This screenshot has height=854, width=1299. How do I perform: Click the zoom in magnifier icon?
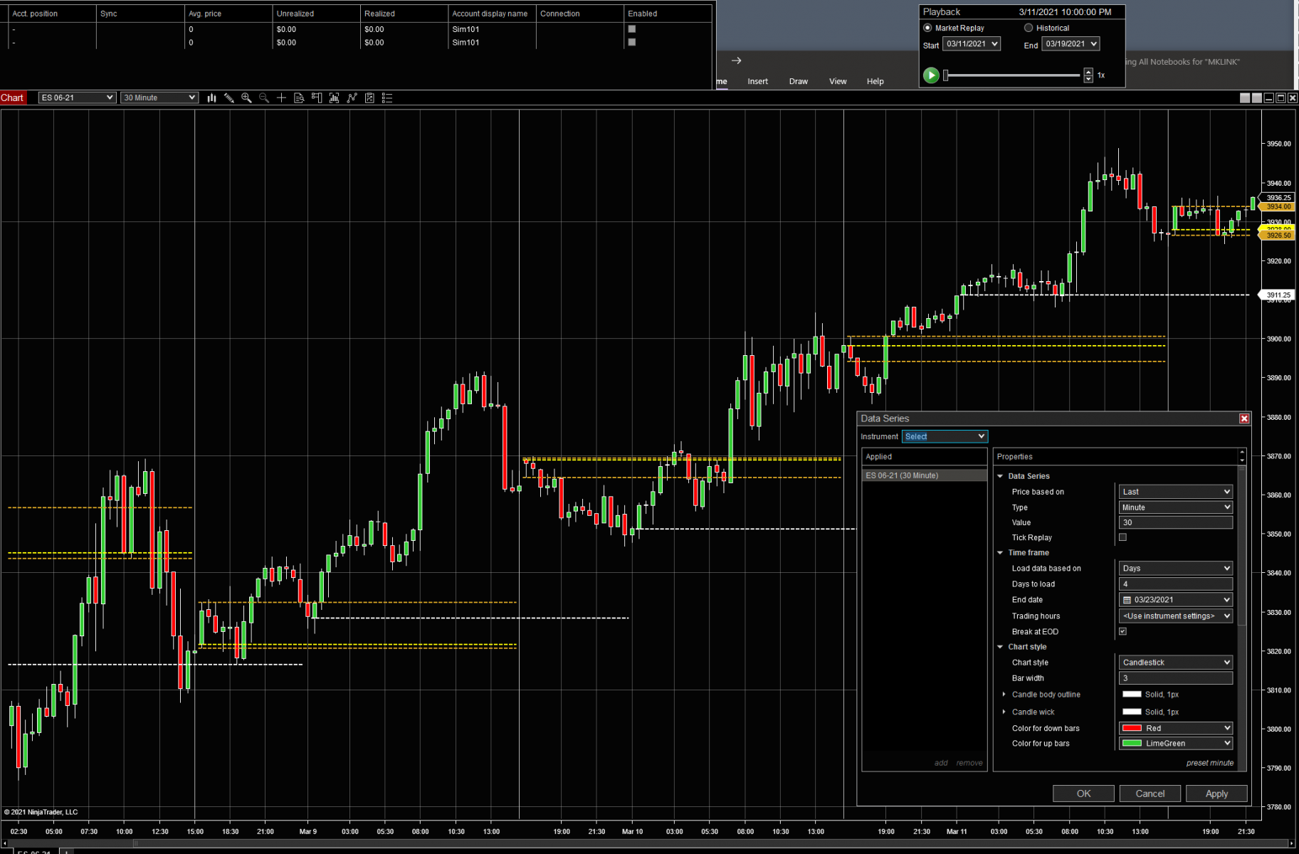[246, 98]
